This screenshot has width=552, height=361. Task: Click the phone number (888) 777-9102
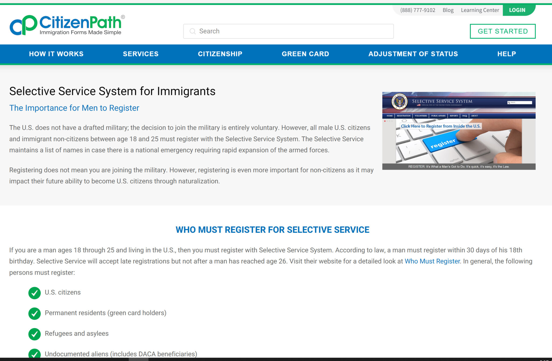(x=418, y=10)
